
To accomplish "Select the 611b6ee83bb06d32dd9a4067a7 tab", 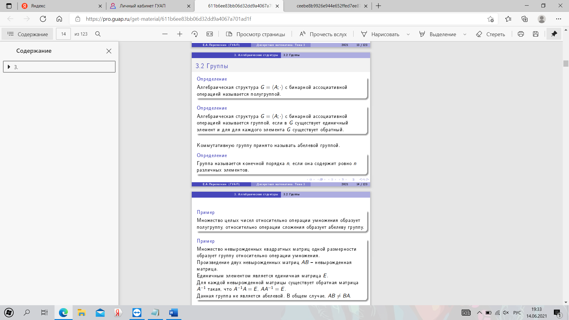I will pos(239,6).
